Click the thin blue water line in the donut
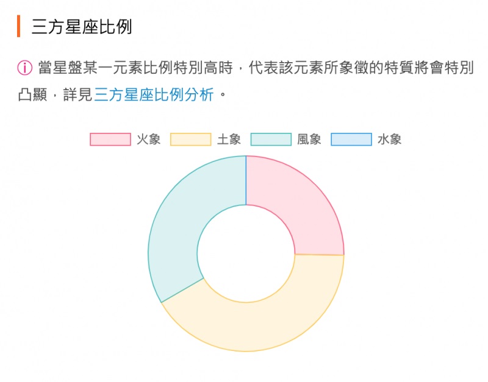 coord(246,180)
